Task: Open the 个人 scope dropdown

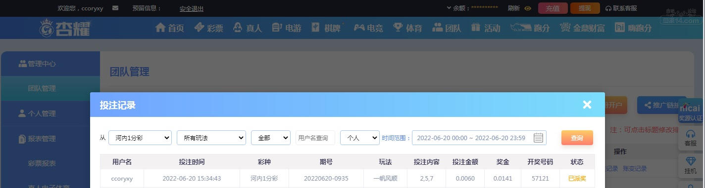Action: click(360, 138)
